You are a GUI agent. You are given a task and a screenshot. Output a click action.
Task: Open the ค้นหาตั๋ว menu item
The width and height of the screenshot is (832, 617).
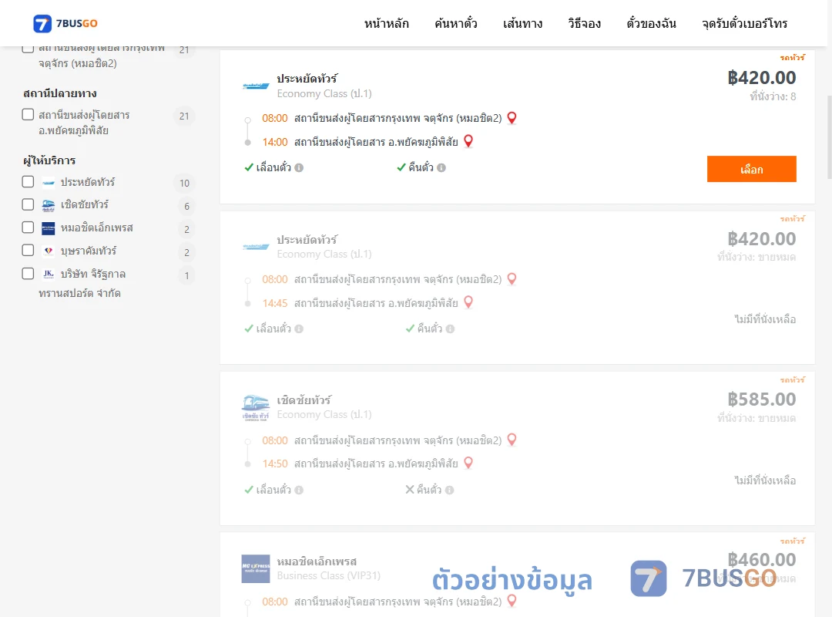pos(456,24)
